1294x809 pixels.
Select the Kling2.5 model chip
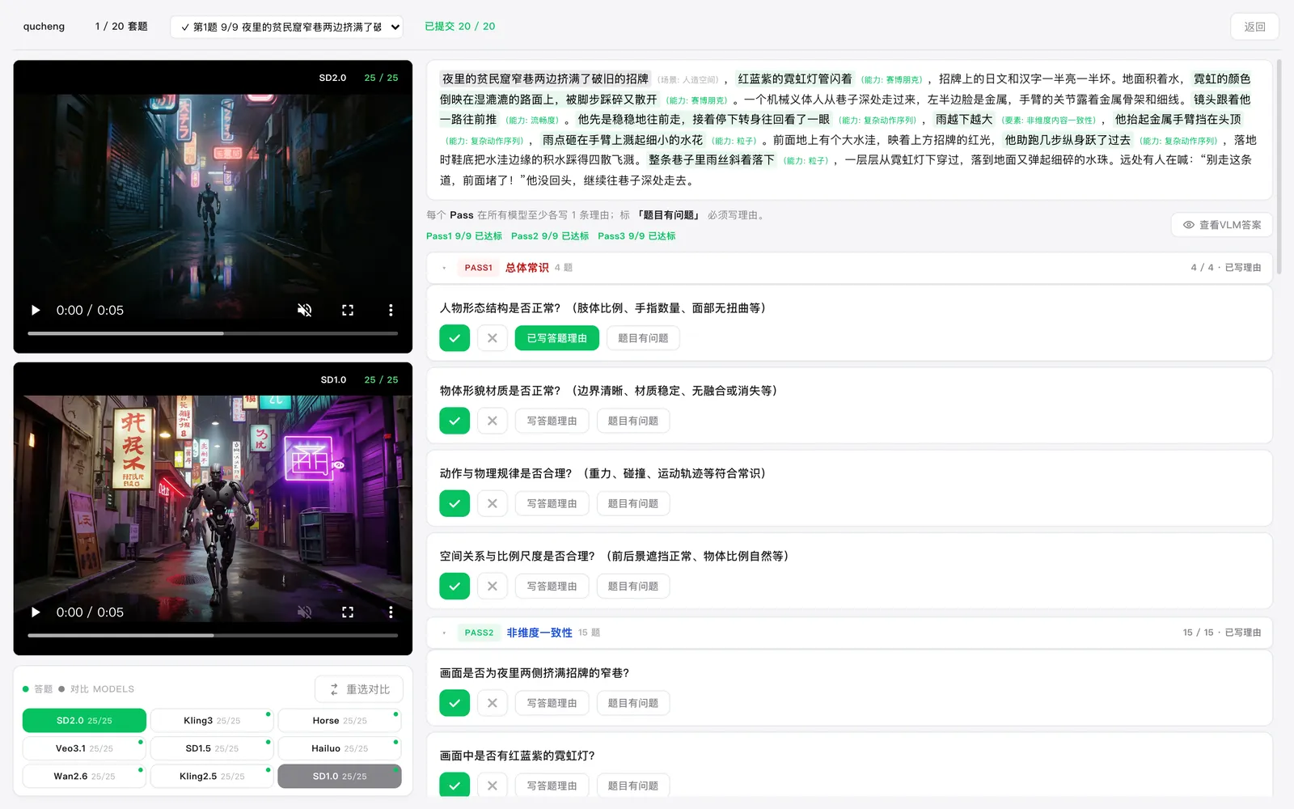coord(212,776)
